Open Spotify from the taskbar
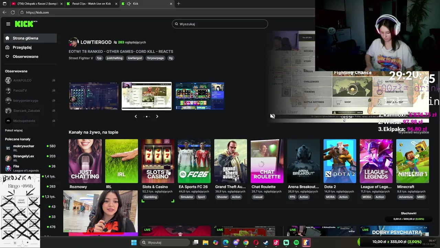Viewport: 440px width, 248px height. coord(296,242)
